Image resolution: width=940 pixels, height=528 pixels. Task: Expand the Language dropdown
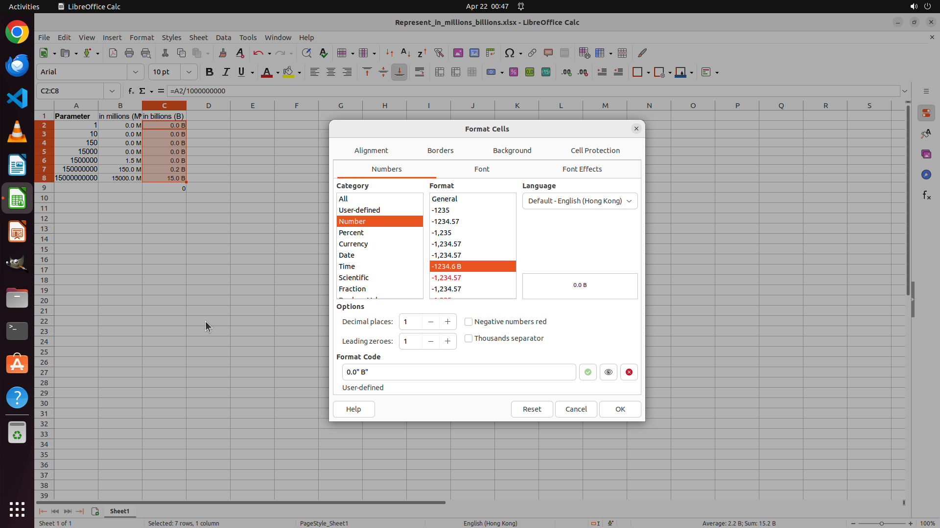point(580,201)
